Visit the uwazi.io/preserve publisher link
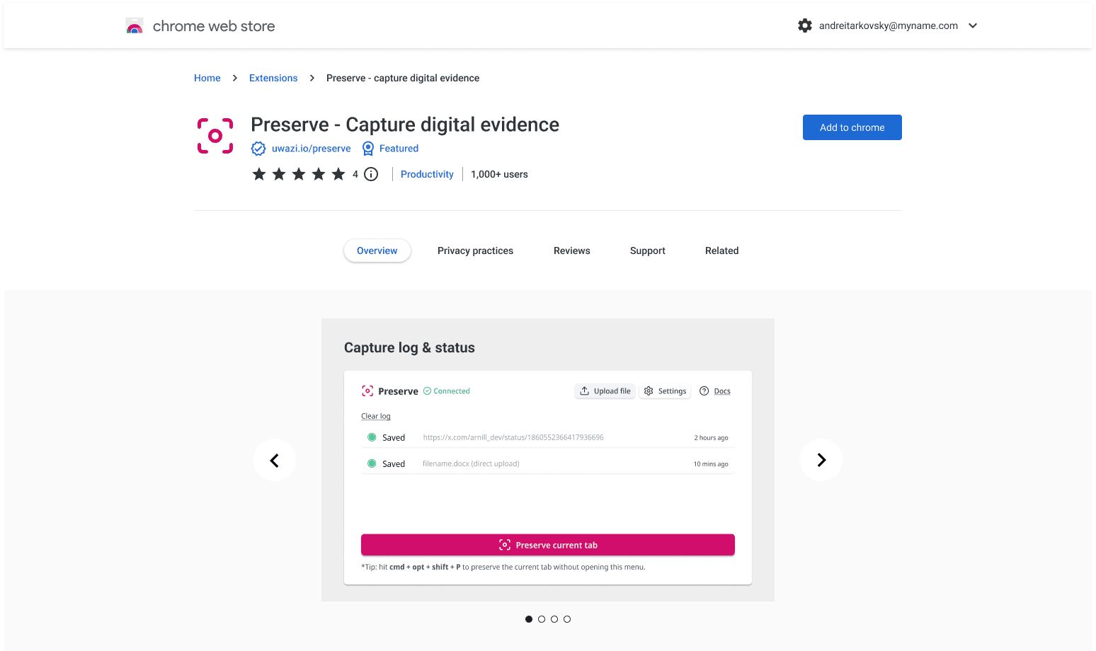The height and width of the screenshot is (651, 1096). pyautogui.click(x=312, y=149)
